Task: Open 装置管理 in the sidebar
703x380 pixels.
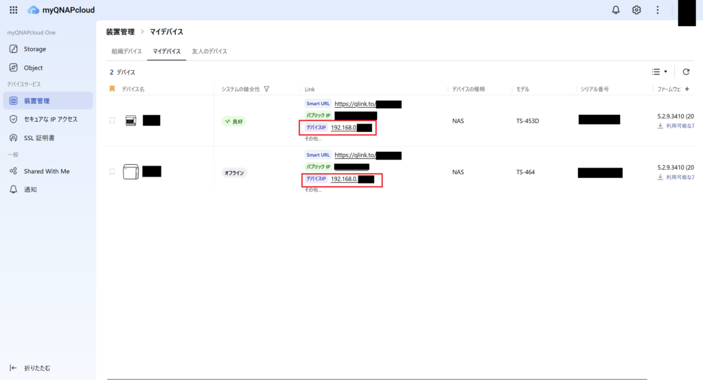Action: (x=48, y=100)
